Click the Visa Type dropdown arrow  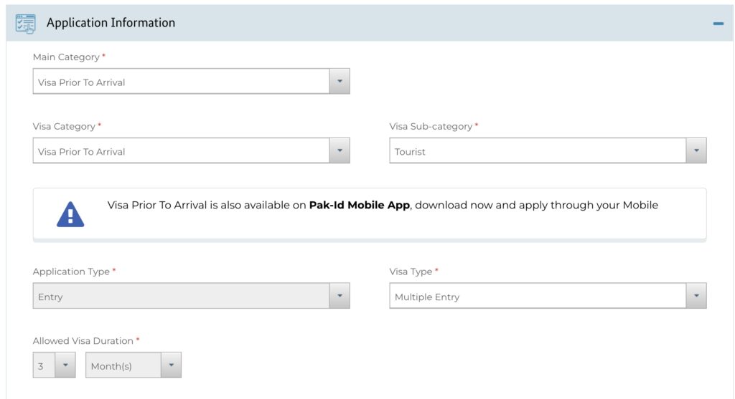tap(696, 296)
